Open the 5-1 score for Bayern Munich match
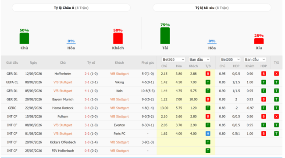 [87, 99]
